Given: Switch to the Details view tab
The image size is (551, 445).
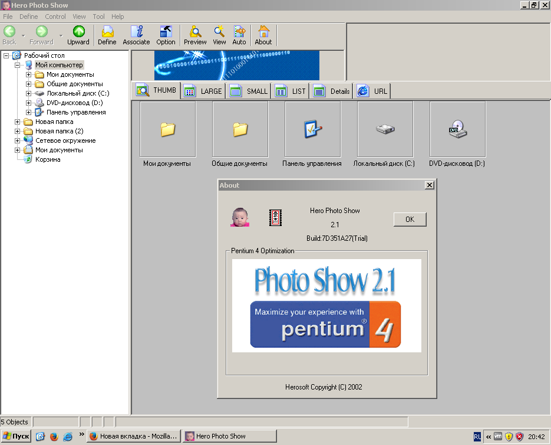Looking at the screenshot, I should 332,91.
